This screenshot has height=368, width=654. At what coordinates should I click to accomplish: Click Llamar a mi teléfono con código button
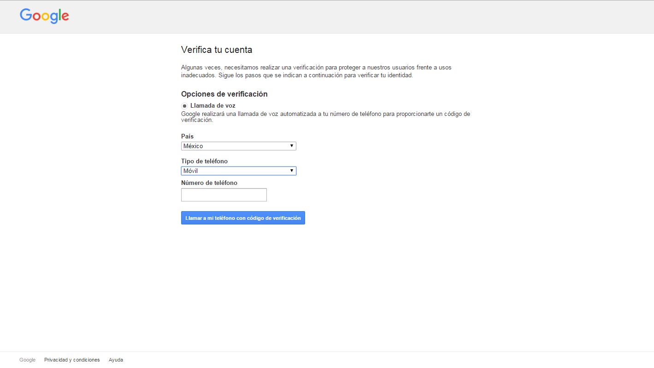pyautogui.click(x=243, y=218)
